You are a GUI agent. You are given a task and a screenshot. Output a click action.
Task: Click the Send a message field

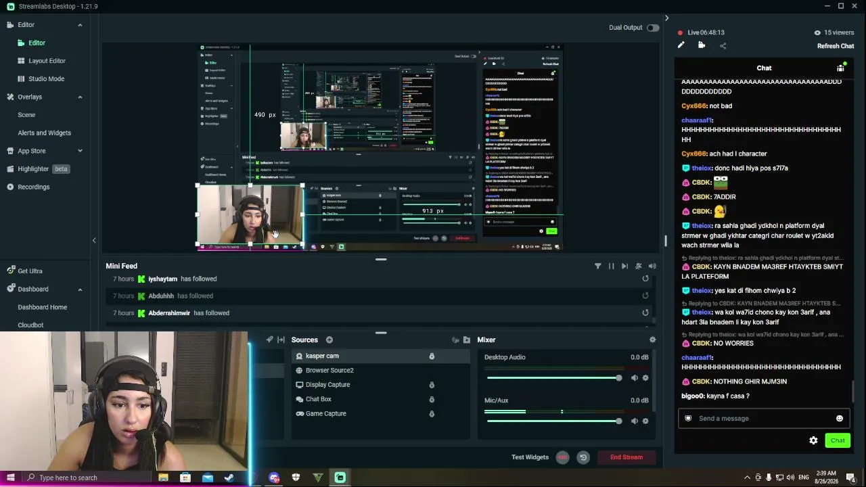coord(764,418)
